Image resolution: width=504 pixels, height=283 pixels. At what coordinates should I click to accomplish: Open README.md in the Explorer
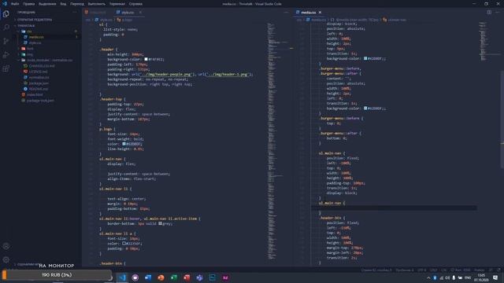pyautogui.click(x=39, y=89)
